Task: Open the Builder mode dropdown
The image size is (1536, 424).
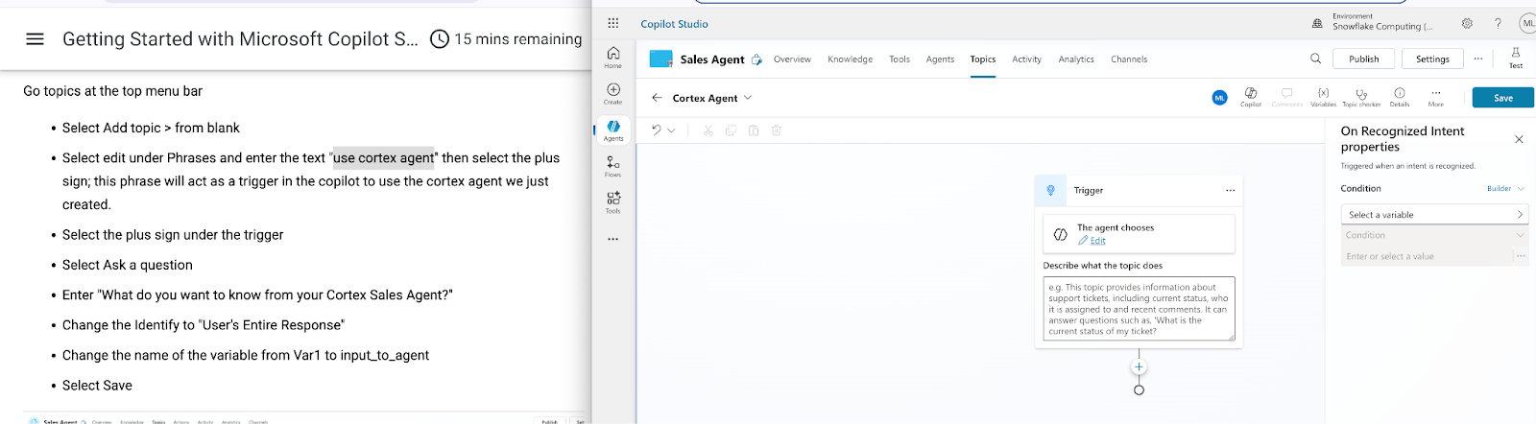Action: [1504, 189]
